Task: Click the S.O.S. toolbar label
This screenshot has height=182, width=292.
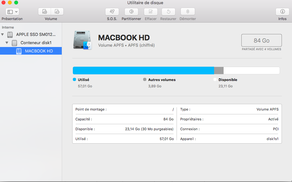Action: pyautogui.click(x=112, y=19)
